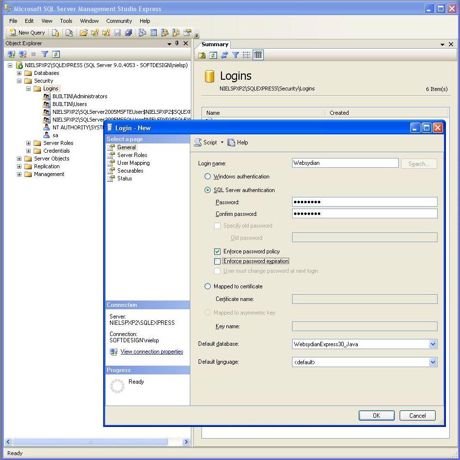Click the Properties Window toolbar icon
This screenshot has height=460, width=460.
click(x=187, y=33)
